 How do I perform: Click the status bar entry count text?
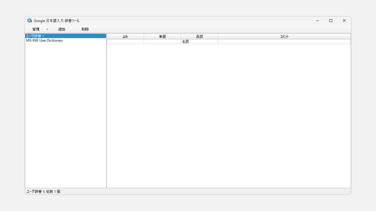tap(43, 192)
